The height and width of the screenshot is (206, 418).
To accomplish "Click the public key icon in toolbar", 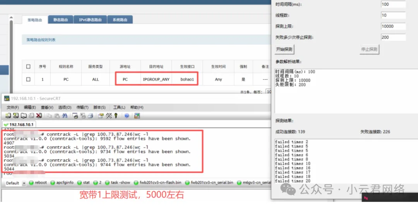I will [x=116, y=116].
